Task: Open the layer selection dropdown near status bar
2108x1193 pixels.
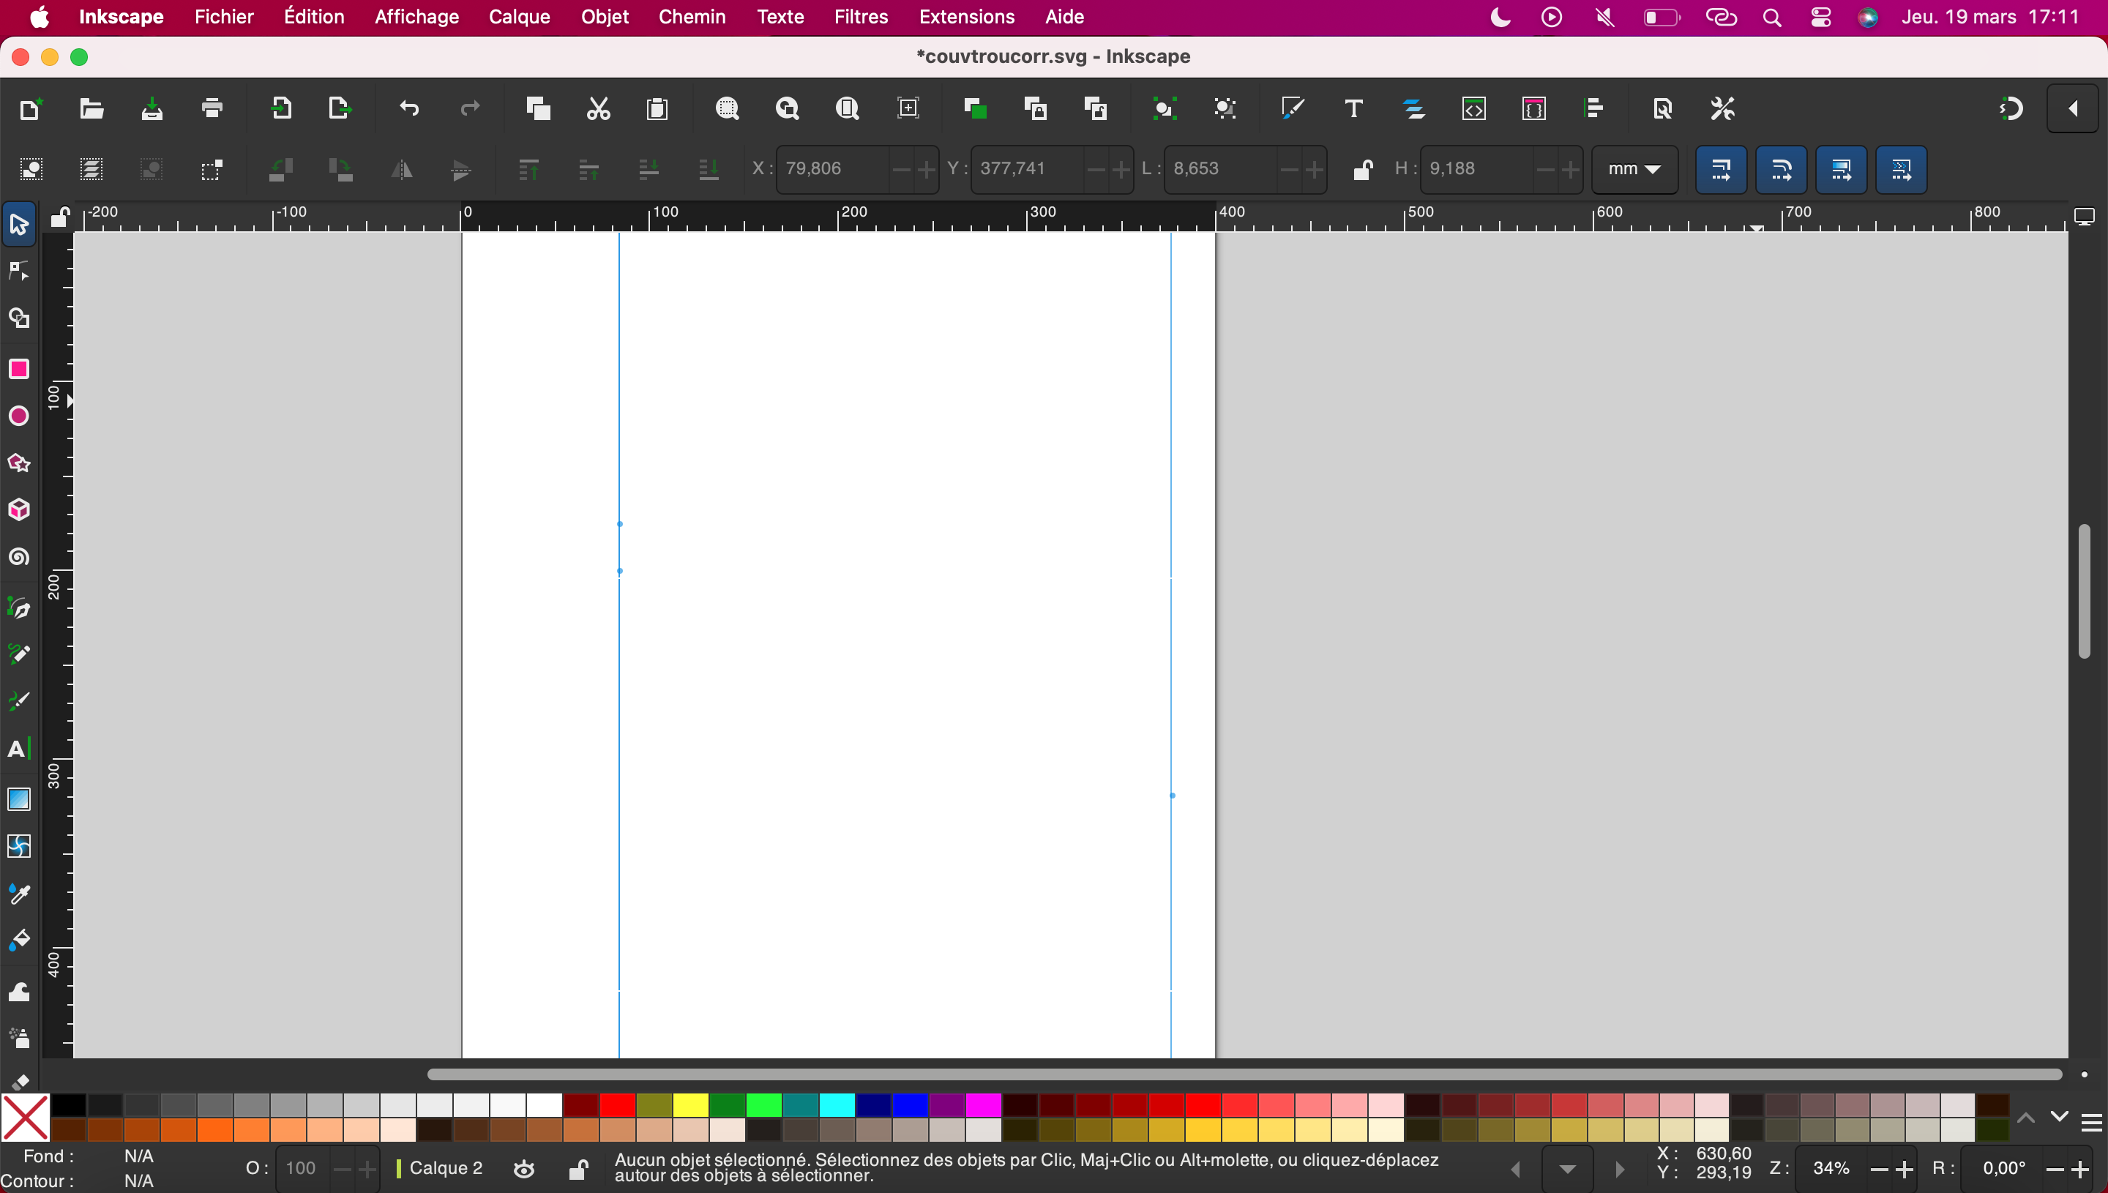Action: 1567,1170
